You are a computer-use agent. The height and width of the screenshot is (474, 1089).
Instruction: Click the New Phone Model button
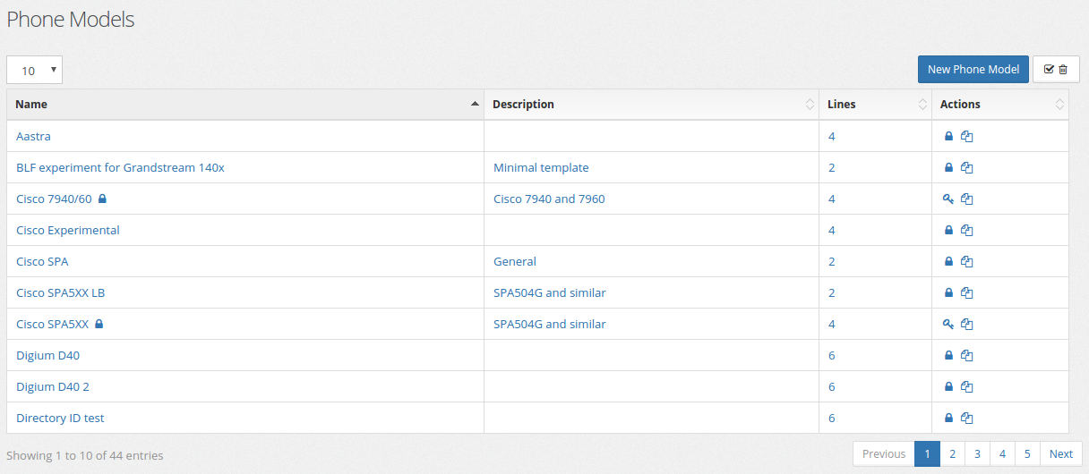point(973,70)
